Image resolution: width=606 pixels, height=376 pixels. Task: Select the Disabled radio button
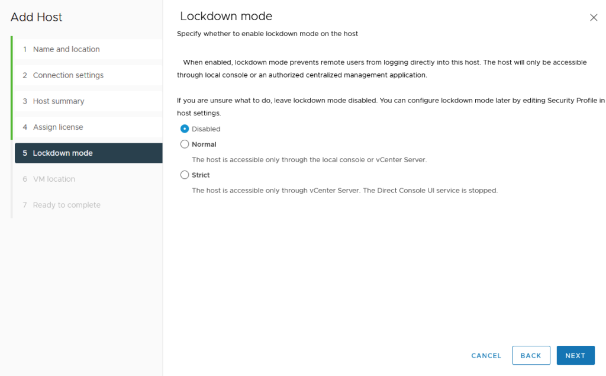tap(185, 128)
